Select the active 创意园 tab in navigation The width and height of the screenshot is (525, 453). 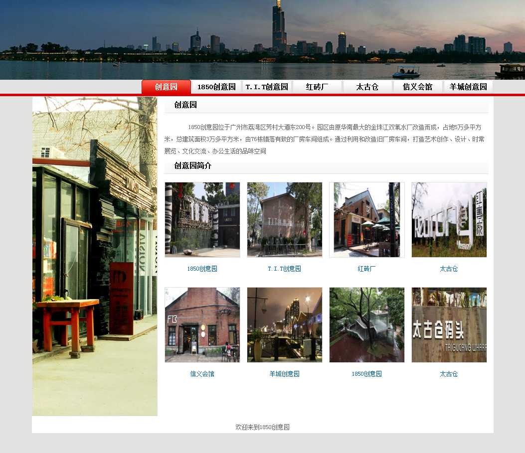pyautogui.click(x=166, y=87)
